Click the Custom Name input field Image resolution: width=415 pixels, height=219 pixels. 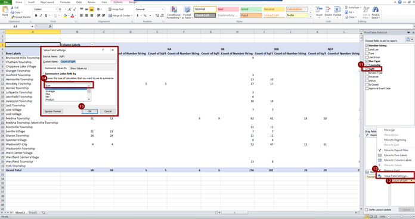[x=88, y=61]
